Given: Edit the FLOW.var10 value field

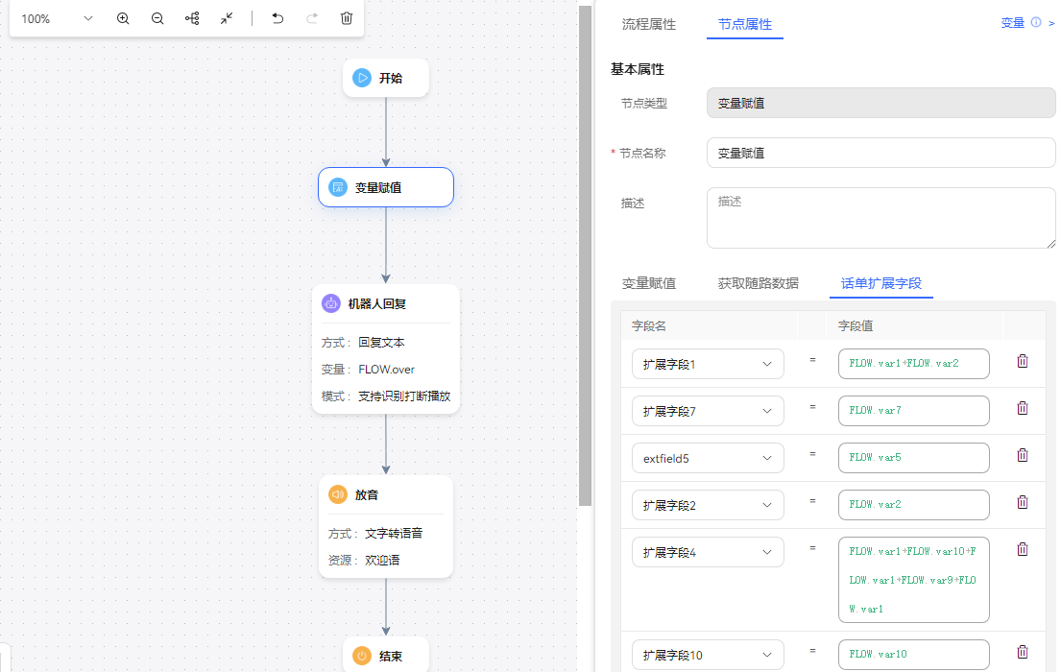Looking at the screenshot, I should coord(913,655).
